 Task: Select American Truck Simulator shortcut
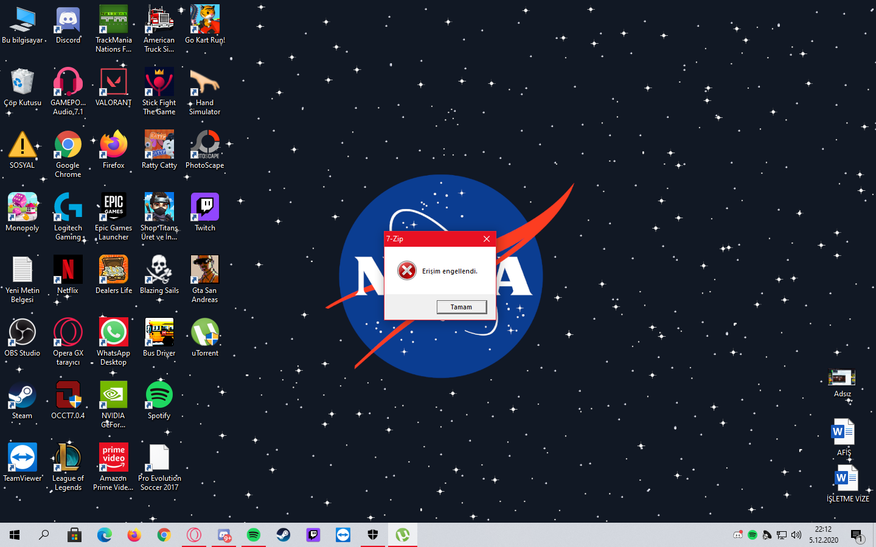(x=159, y=29)
